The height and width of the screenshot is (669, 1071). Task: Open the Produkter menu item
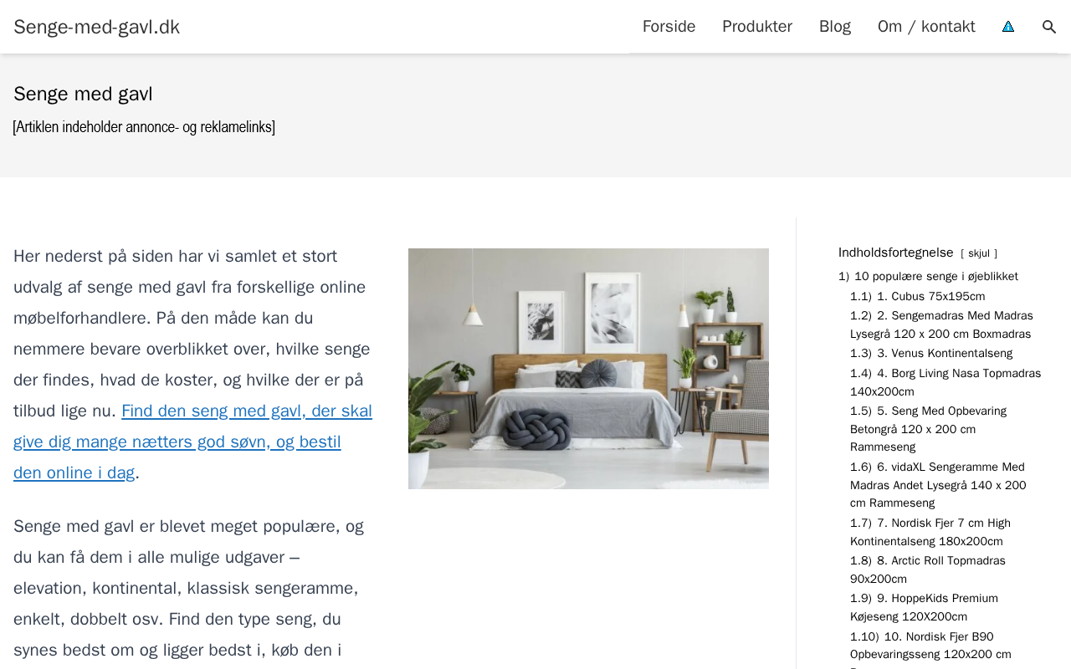[757, 27]
